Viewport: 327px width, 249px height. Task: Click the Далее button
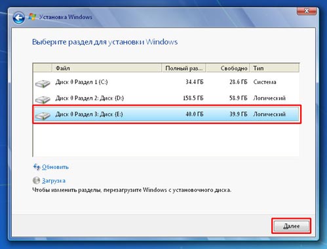(x=292, y=226)
